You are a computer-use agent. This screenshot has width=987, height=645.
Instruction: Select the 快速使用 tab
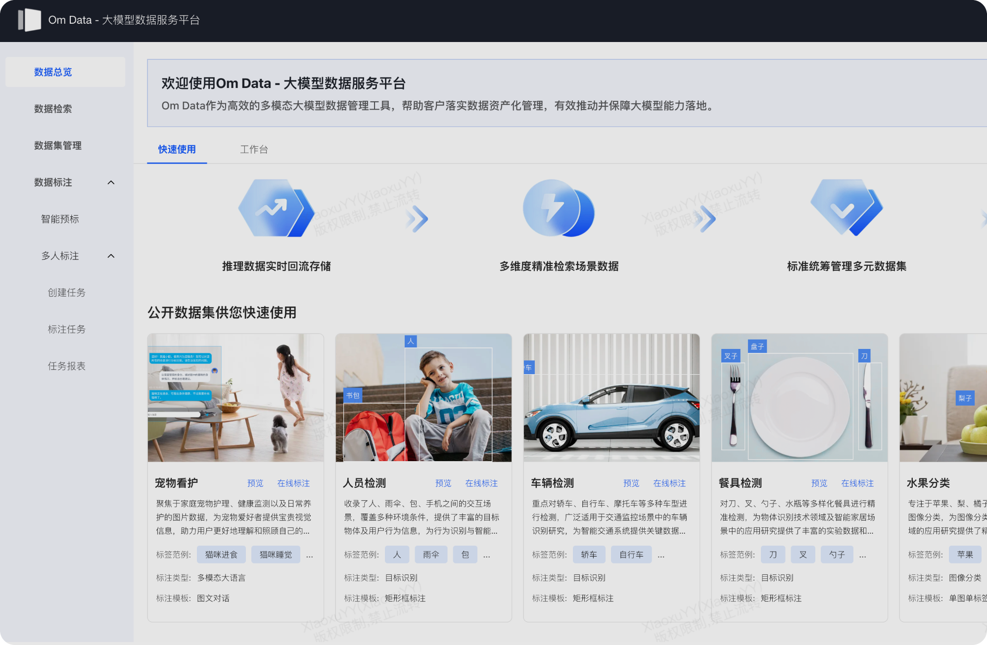coord(177,149)
